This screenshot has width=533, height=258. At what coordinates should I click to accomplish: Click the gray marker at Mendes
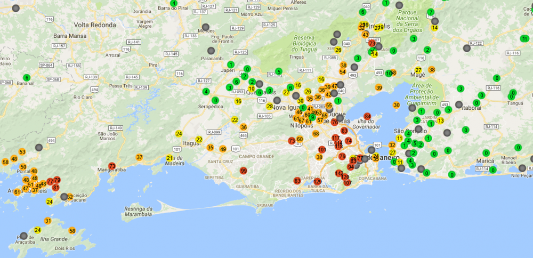[205, 27]
